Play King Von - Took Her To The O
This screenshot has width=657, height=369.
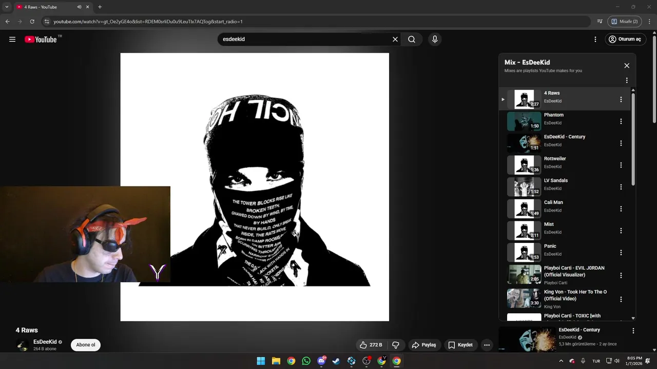tap(575, 295)
